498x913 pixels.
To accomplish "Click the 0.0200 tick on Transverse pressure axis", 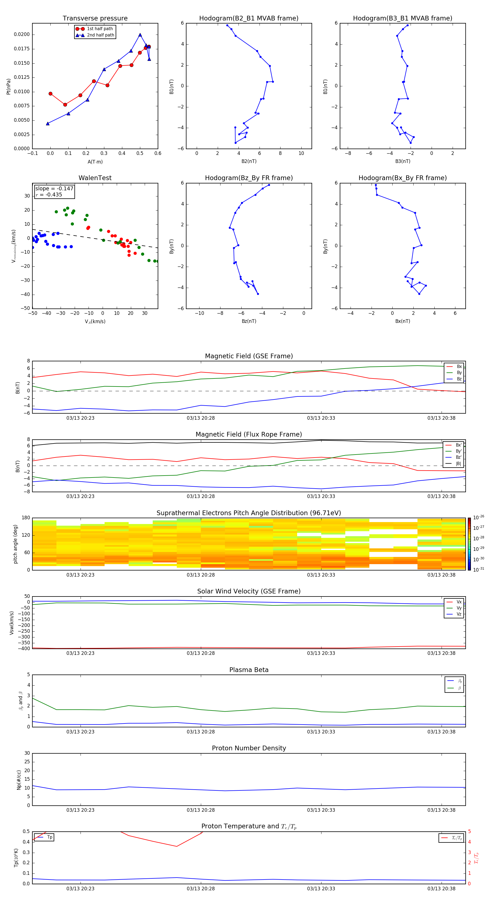I will click(x=22, y=34).
